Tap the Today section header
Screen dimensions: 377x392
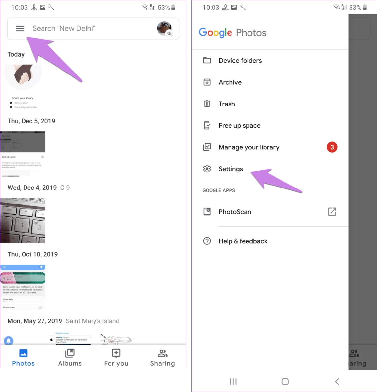[16, 54]
